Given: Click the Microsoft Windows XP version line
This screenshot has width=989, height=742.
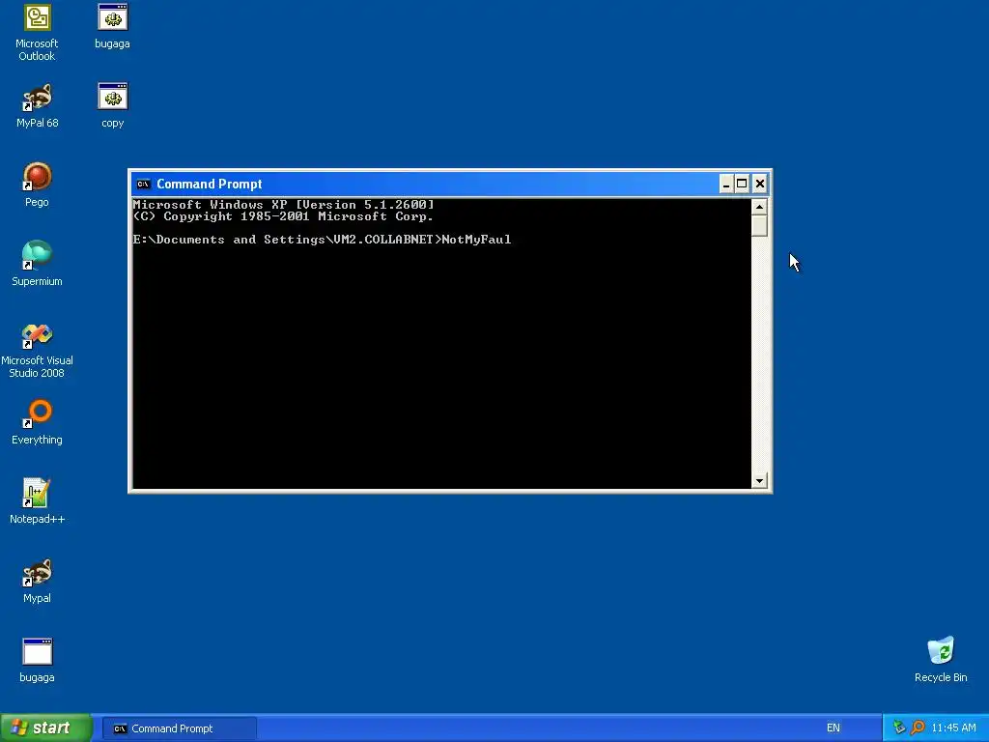Looking at the screenshot, I should (x=283, y=205).
